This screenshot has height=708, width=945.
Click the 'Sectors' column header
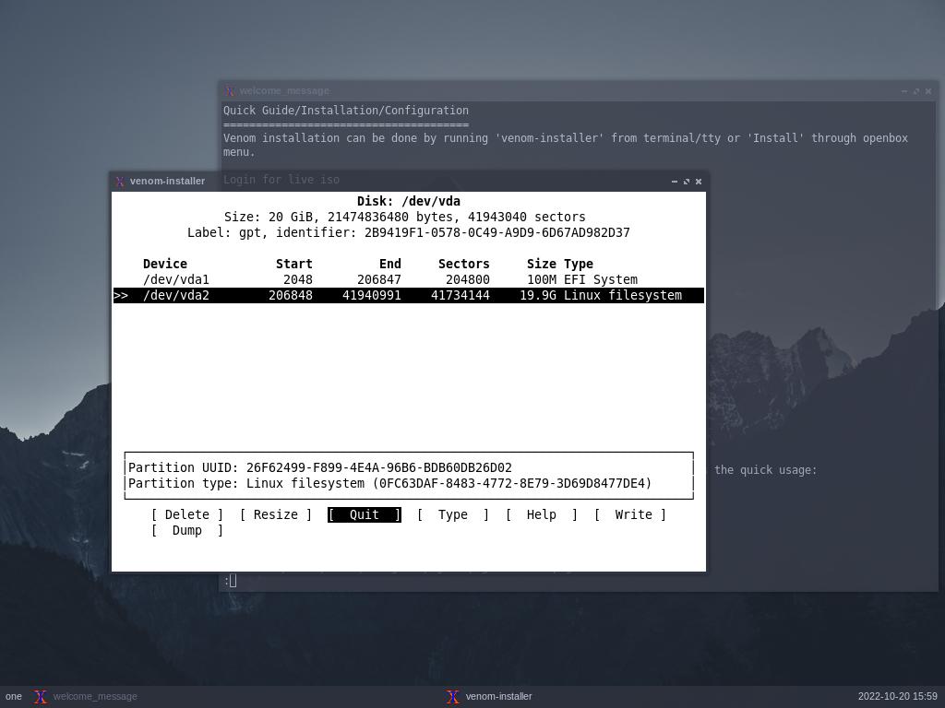(x=464, y=264)
